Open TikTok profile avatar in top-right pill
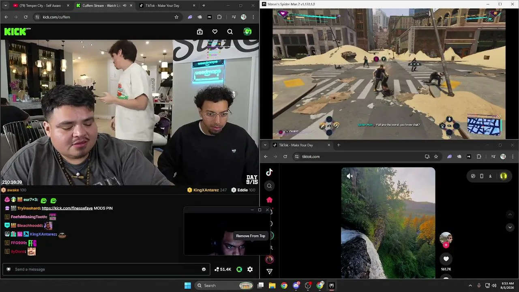 (x=504, y=176)
